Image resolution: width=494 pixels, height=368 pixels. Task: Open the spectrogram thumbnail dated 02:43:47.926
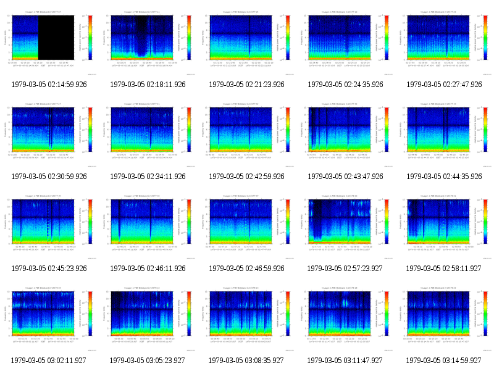pyautogui.click(x=345, y=135)
